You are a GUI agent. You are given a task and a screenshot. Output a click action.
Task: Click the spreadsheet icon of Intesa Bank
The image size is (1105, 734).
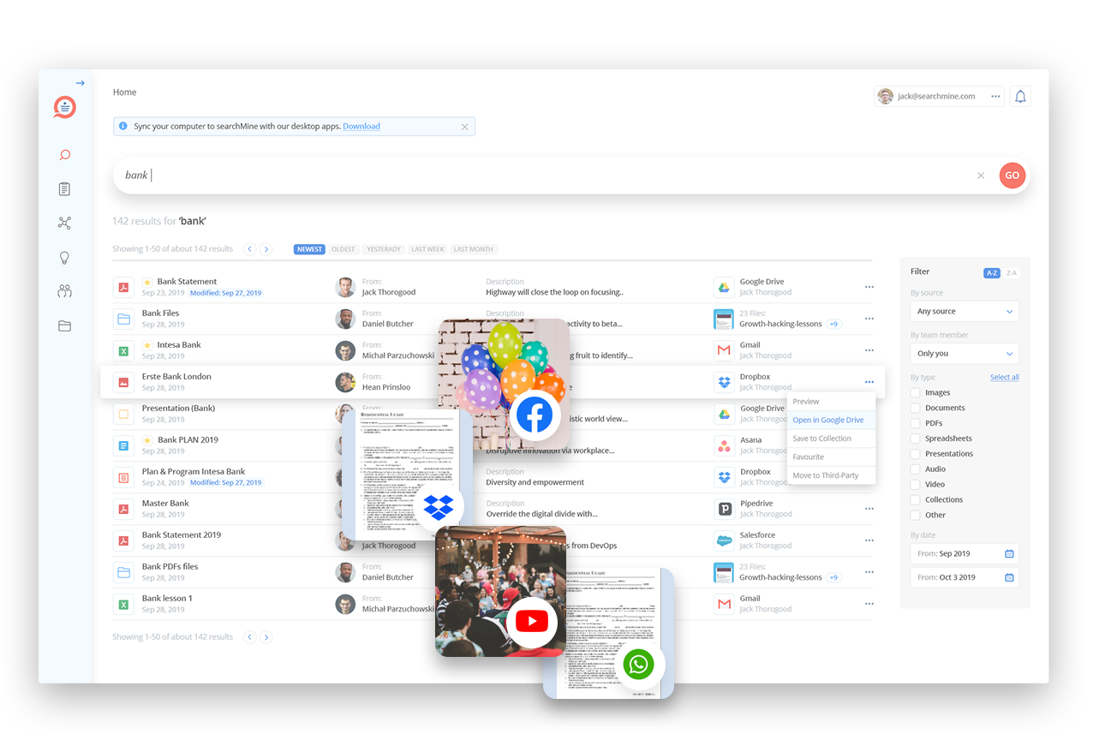[123, 350]
